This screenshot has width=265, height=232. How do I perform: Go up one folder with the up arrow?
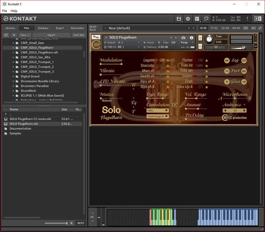pos(6,114)
